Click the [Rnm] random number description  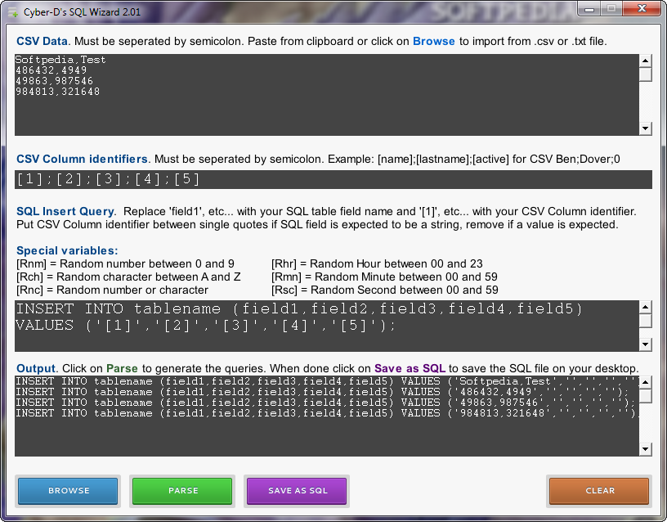pyautogui.click(x=126, y=264)
